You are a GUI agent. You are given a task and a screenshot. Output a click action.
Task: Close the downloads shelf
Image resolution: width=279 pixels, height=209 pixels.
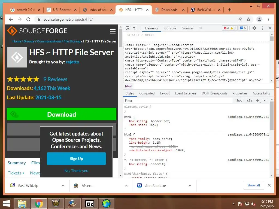[x=269, y=185]
